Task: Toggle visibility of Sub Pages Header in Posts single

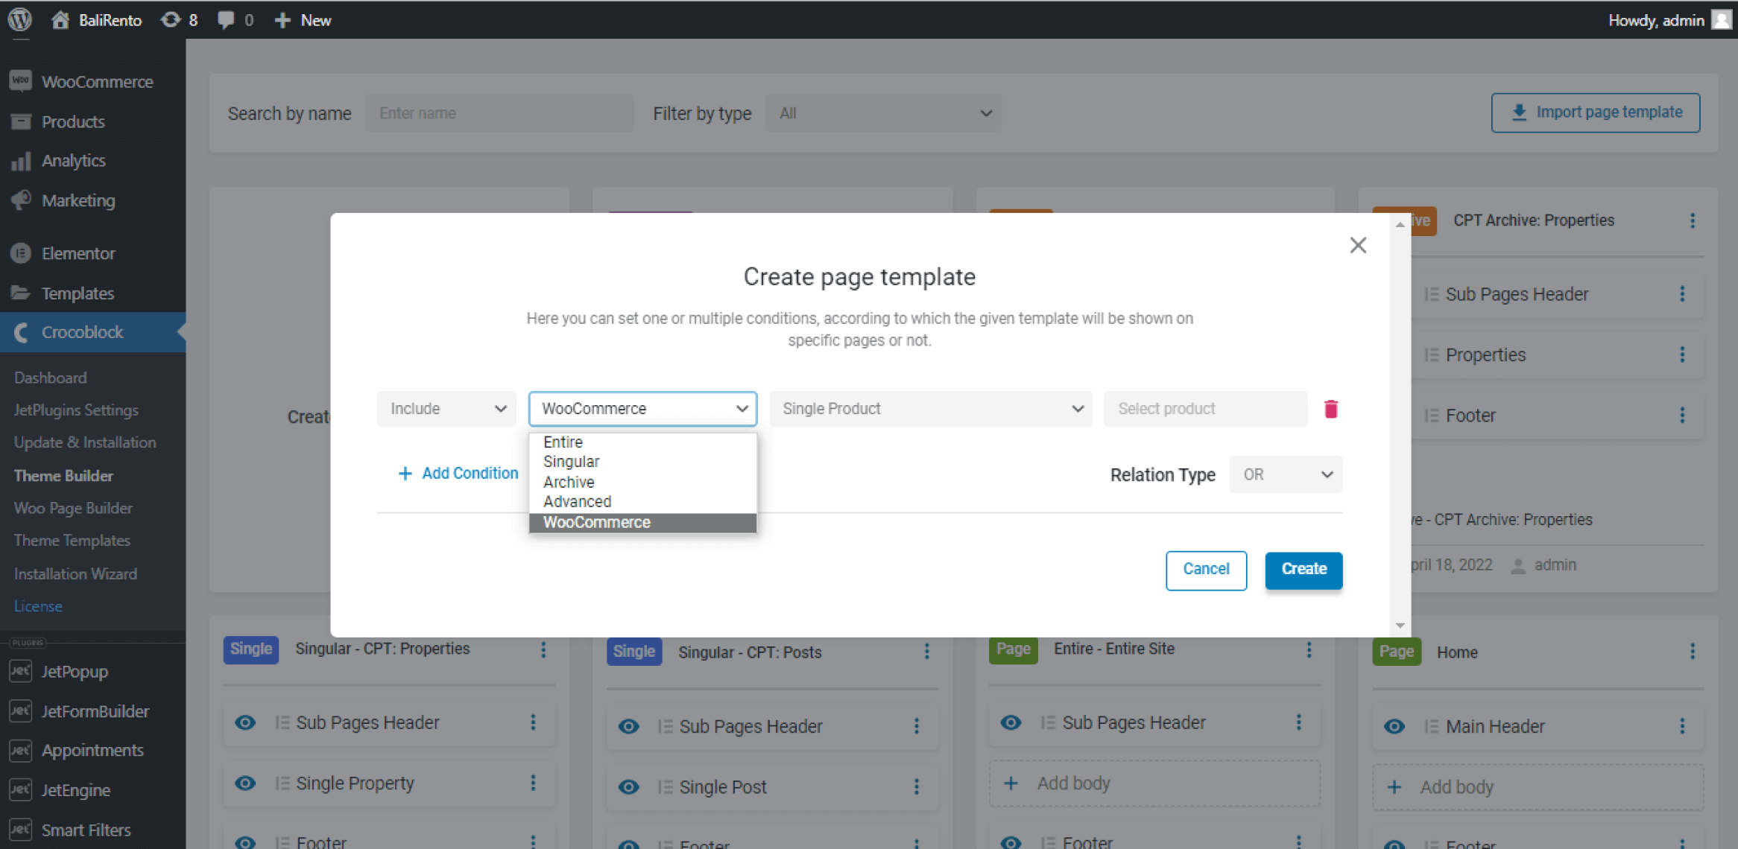Action: coord(628,726)
